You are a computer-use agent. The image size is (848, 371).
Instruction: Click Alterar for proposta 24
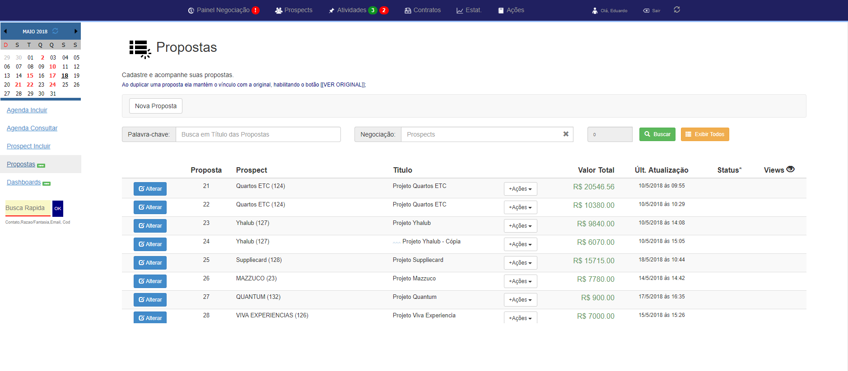[x=150, y=244]
